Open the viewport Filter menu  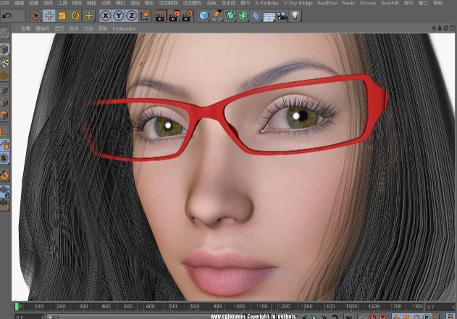[x=88, y=28]
